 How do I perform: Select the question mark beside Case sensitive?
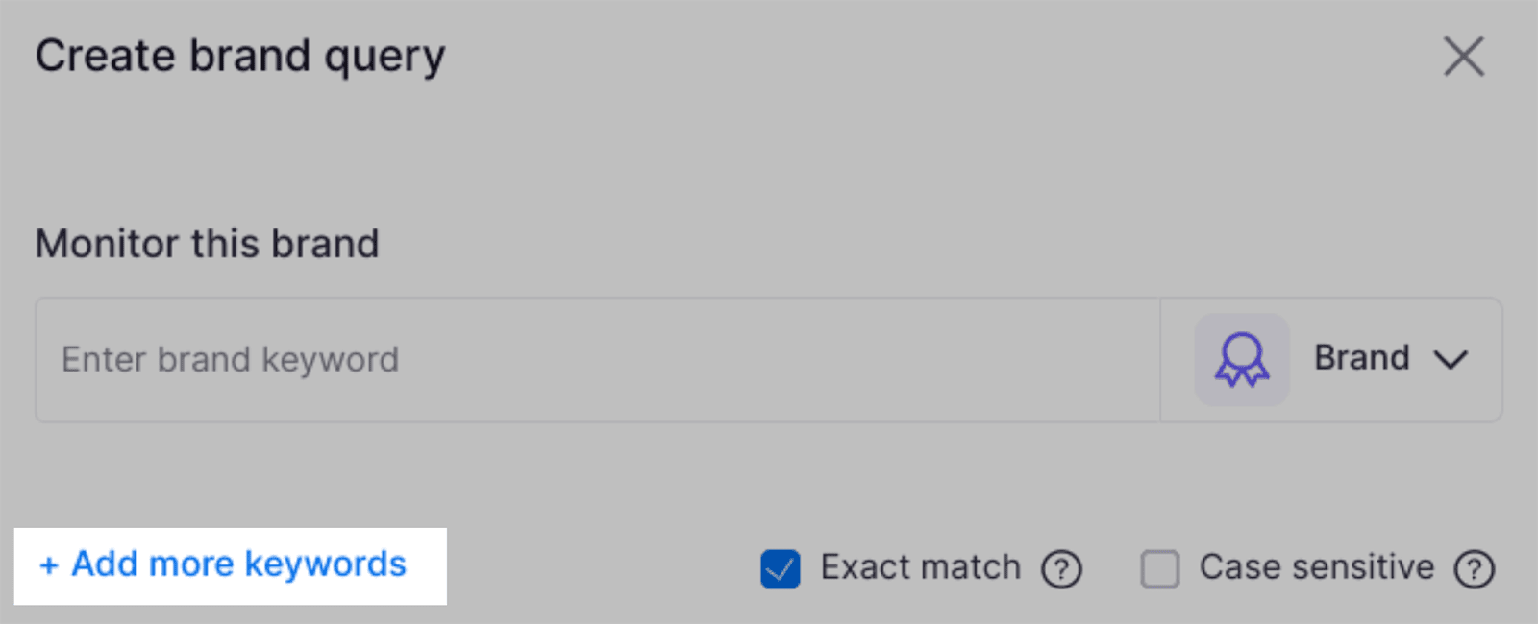[1474, 569]
